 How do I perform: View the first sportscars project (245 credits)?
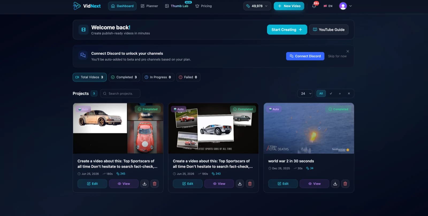124,184
